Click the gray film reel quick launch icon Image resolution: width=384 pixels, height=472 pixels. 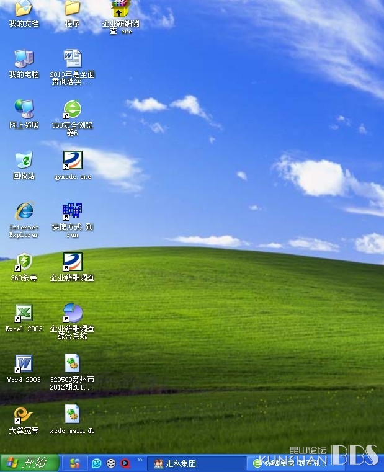[111, 463]
